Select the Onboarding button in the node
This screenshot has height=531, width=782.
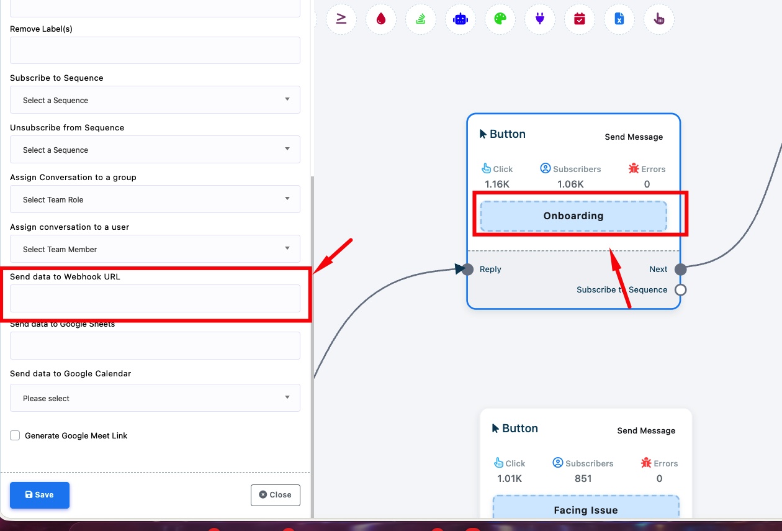[x=573, y=216]
